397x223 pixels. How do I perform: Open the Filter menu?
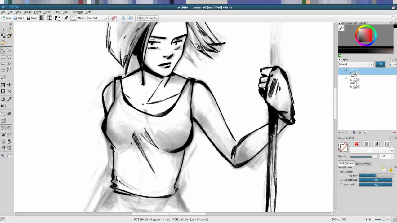[x=57, y=12]
